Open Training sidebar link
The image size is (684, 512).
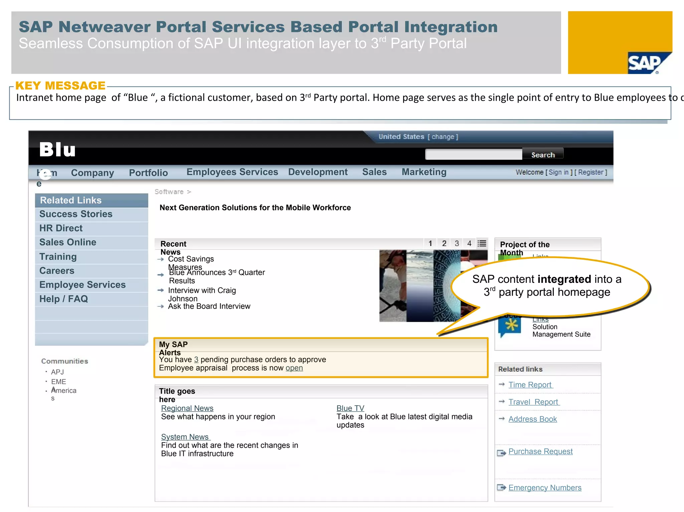click(x=58, y=257)
